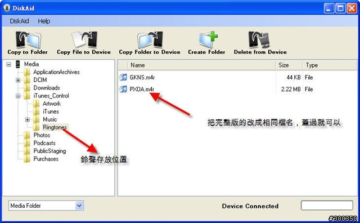
Task: Select the Photos folder
Action: click(x=42, y=135)
